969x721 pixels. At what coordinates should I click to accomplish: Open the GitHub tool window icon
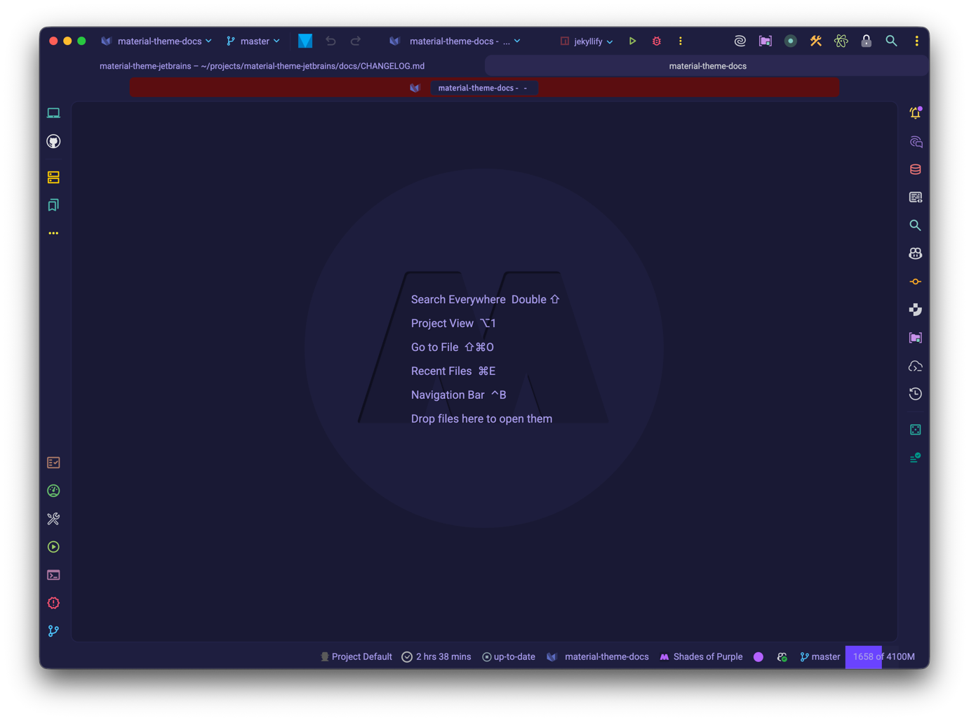(x=53, y=142)
